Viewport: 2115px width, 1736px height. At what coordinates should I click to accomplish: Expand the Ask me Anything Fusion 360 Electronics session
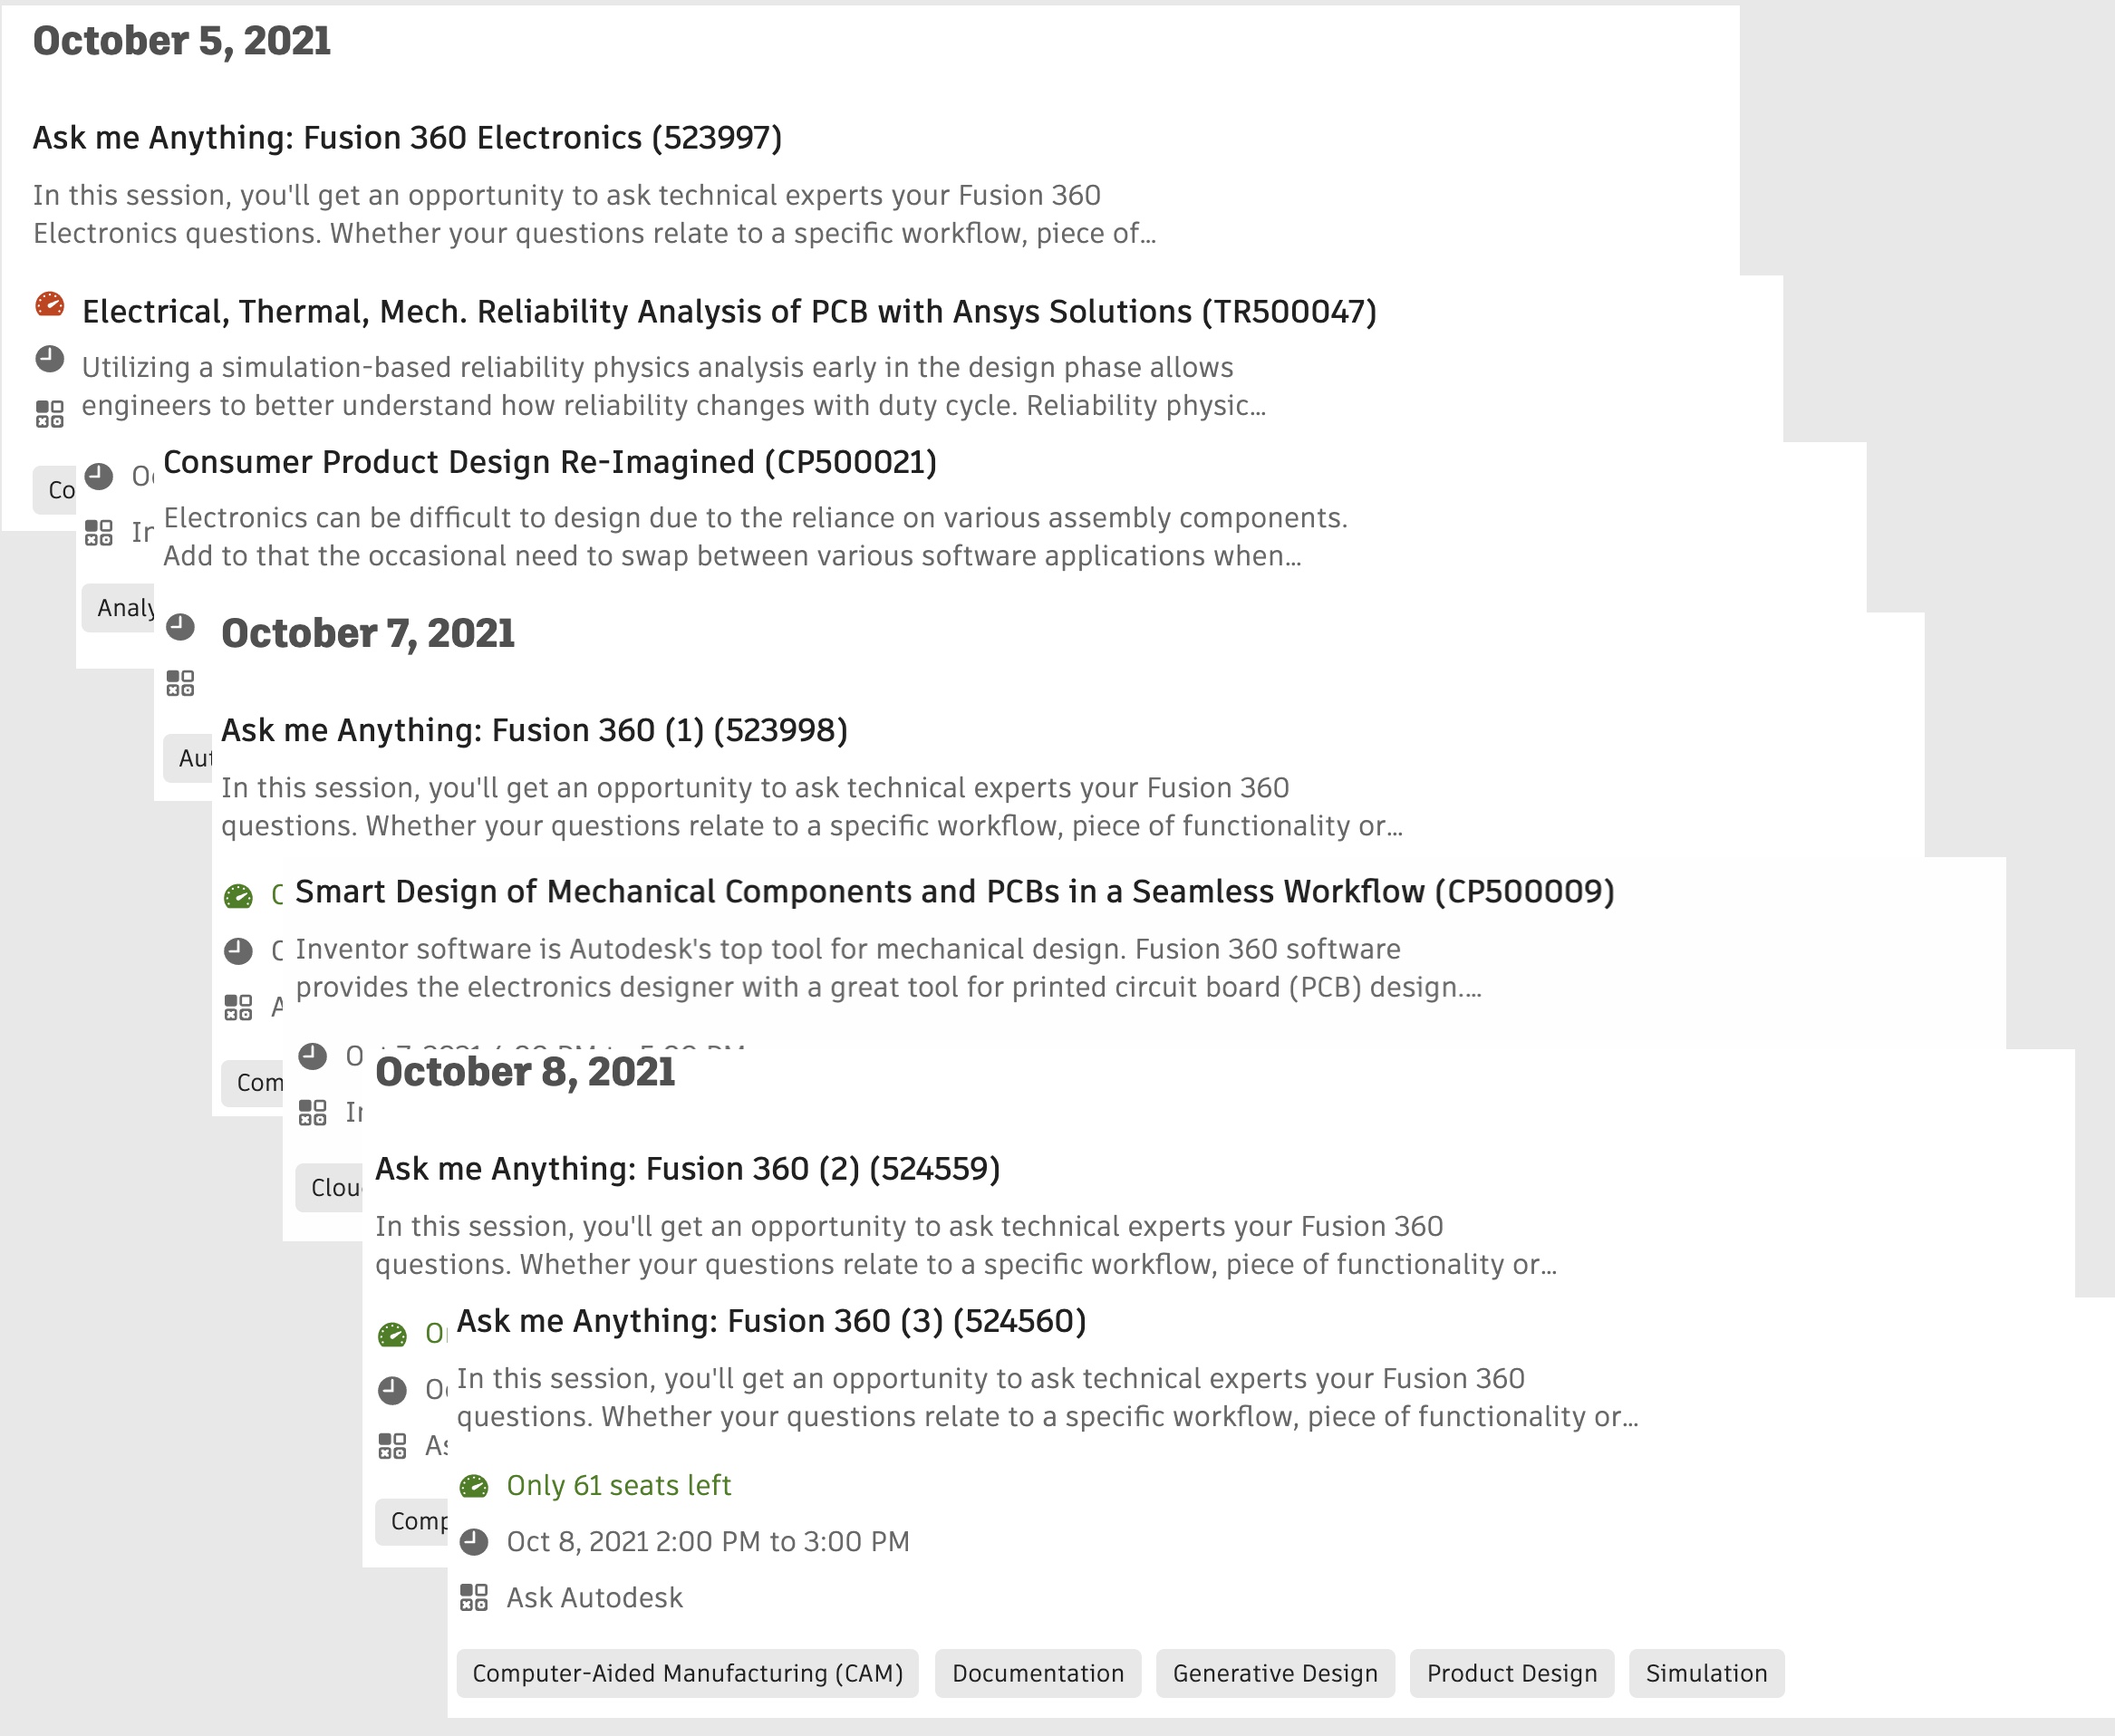411,135
